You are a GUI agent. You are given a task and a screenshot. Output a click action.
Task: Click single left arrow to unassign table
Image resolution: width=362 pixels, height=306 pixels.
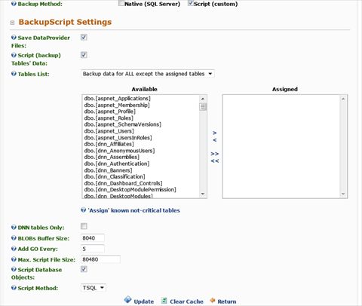click(215, 140)
